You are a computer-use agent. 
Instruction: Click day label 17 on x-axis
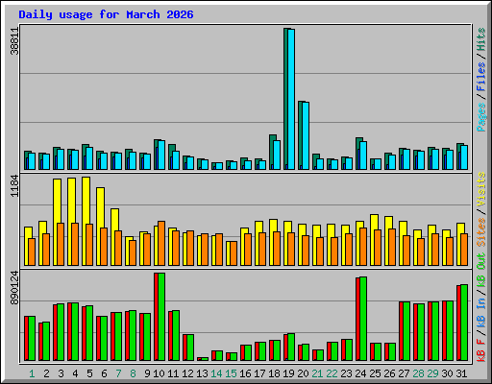[x=259, y=373]
